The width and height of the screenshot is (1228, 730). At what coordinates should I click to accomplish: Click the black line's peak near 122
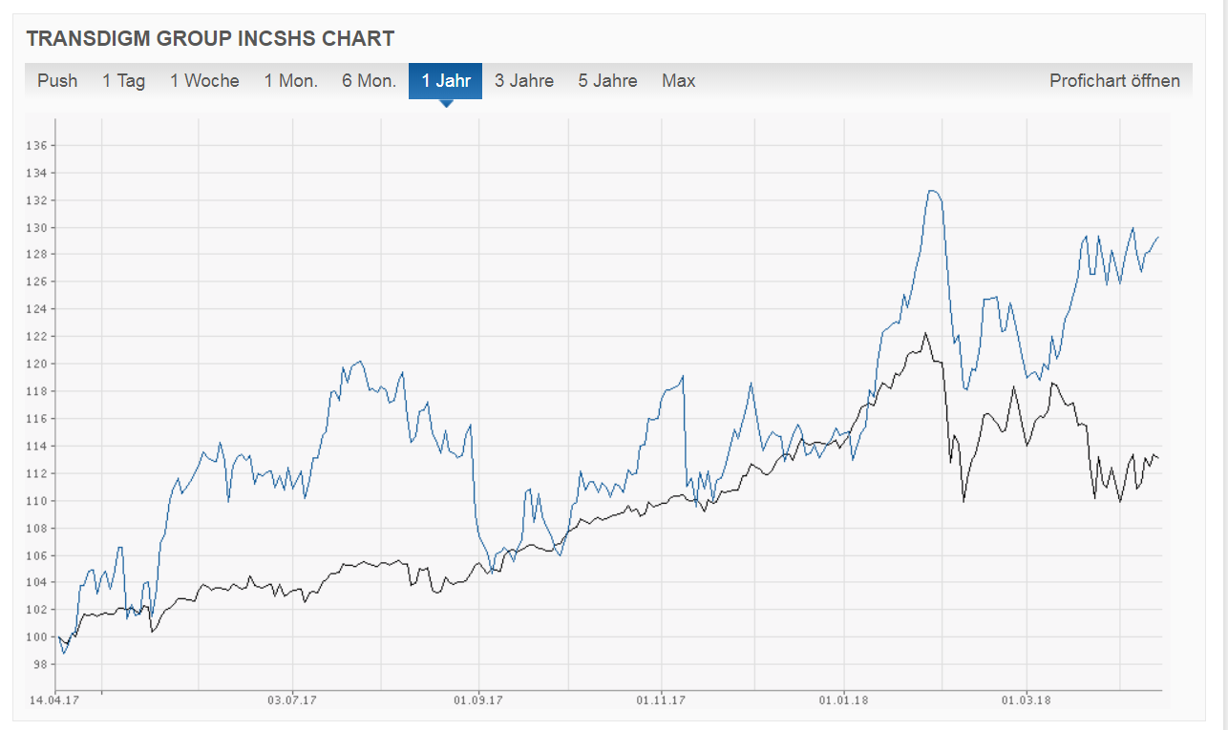[924, 334]
